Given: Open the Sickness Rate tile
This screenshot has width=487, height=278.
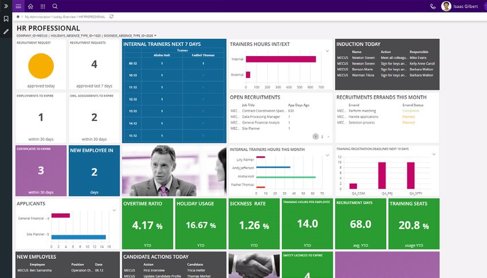Looking at the screenshot, I should (254, 224).
